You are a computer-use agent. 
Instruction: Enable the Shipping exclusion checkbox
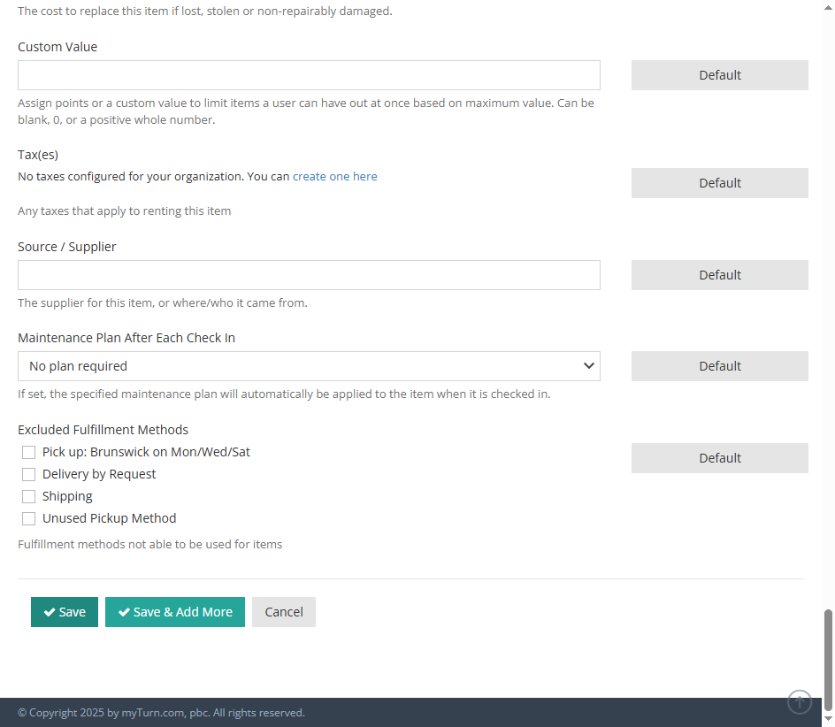pos(29,496)
